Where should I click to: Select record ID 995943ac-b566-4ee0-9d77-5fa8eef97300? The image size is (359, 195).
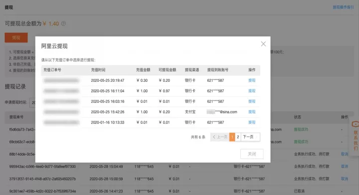(42, 167)
